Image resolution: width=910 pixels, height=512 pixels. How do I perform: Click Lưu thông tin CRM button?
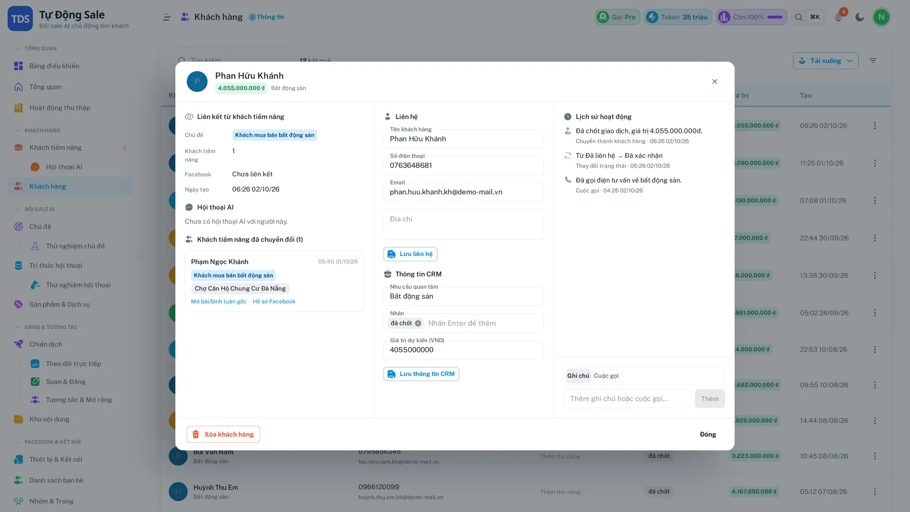click(x=421, y=374)
